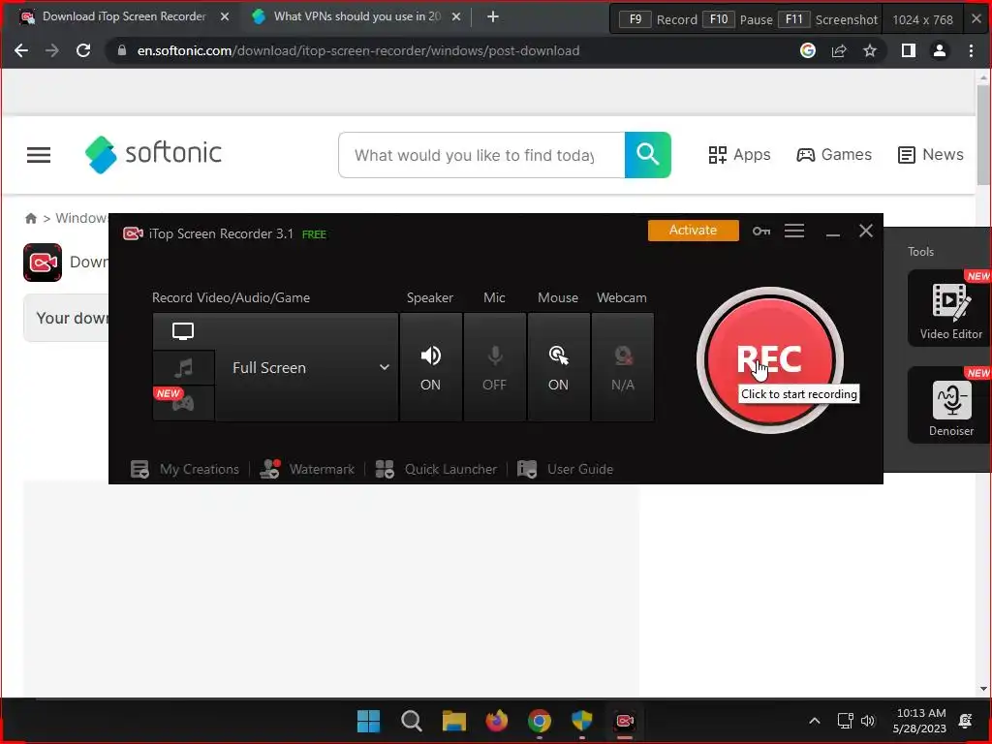Image resolution: width=992 pixels, height=744 pixels.
Task: Open the Chrome profile icon
Action: tap(940, 50)
